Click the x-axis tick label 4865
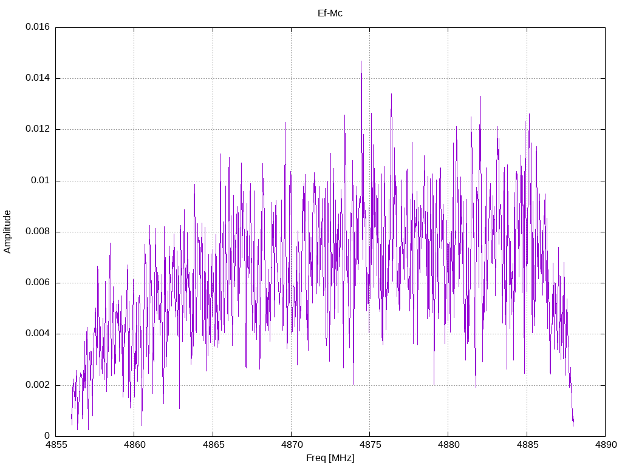This screenshot has height=466, width=622. (213, 445)
